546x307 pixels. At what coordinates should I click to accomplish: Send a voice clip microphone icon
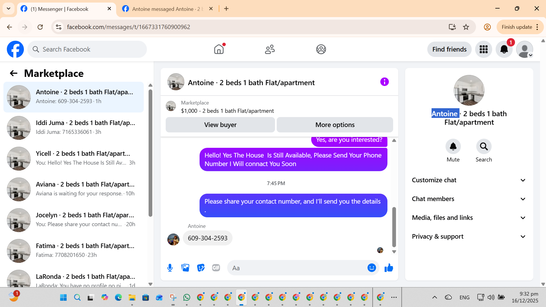[x=170, y=268]
